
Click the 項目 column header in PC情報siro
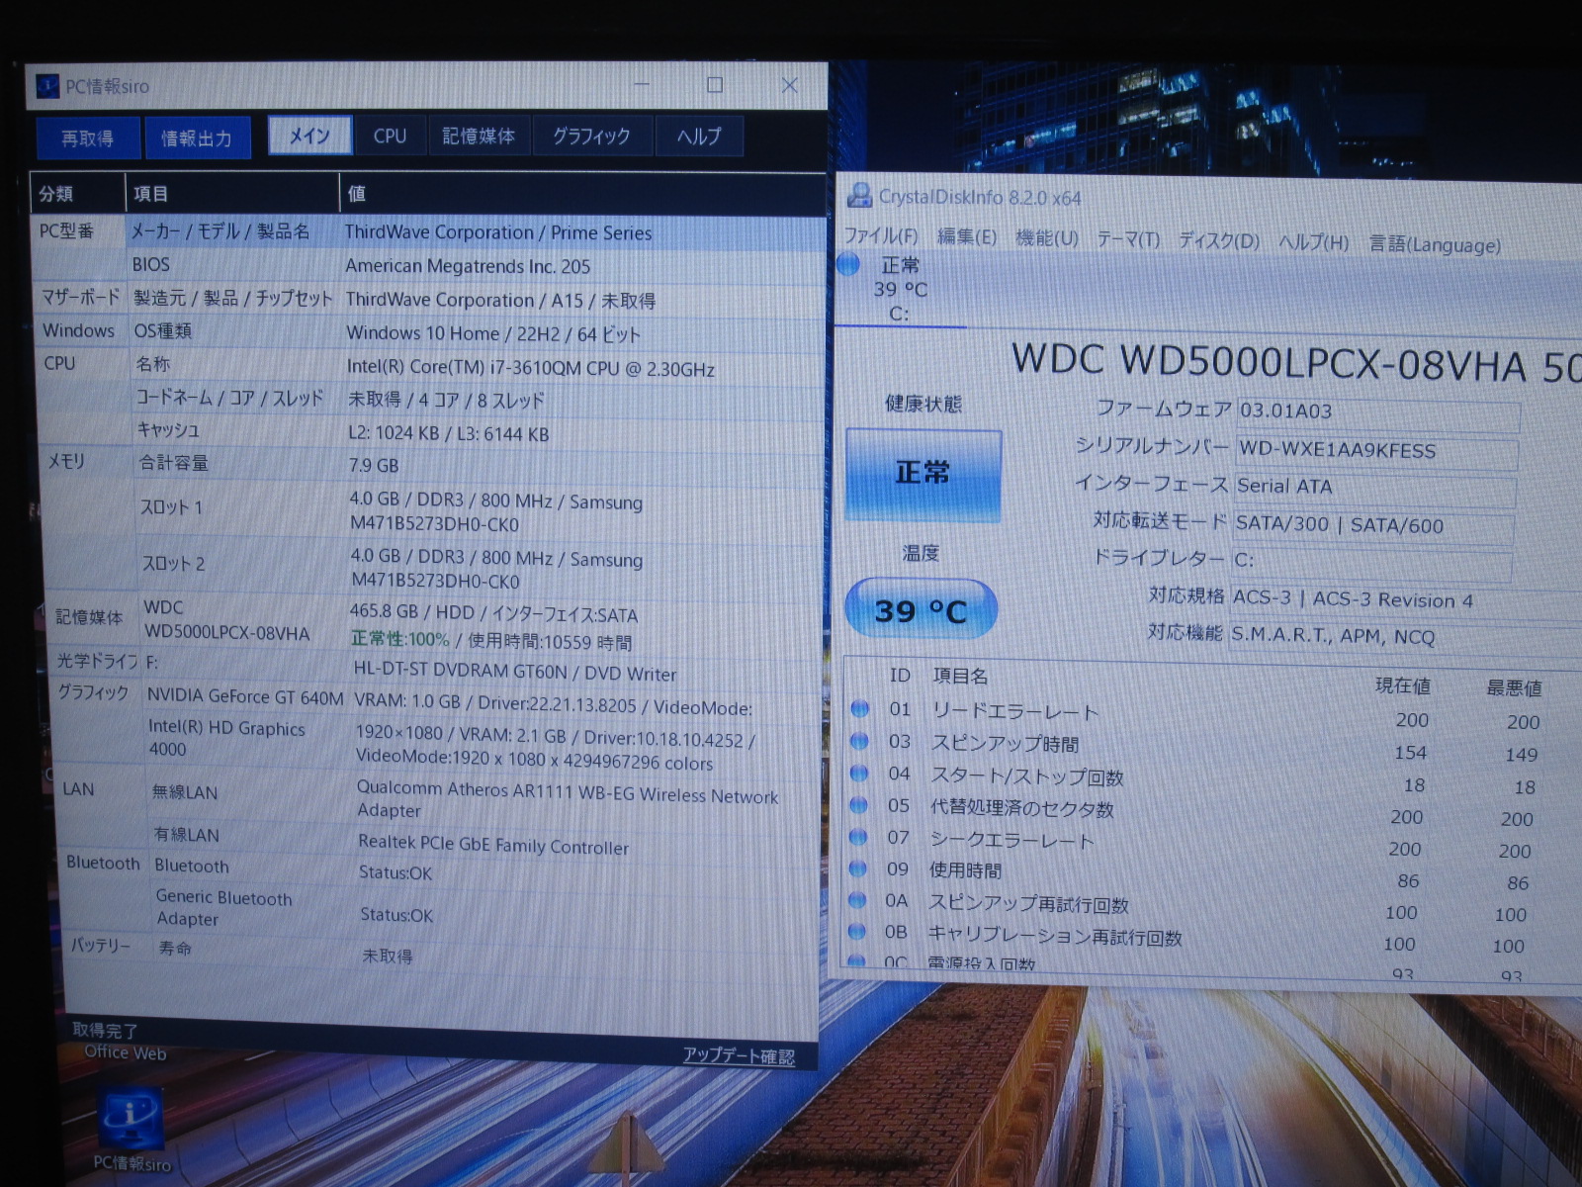[x=232, y=194]
